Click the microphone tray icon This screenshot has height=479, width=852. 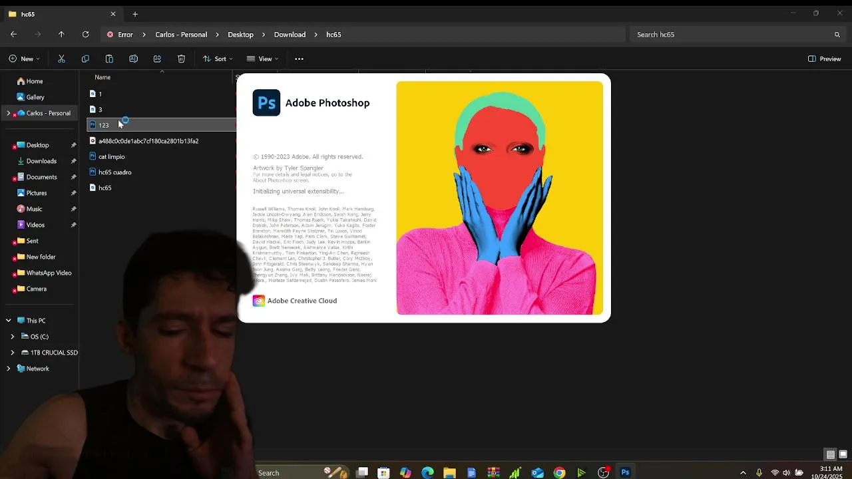pyautogui.click(x=759, y=473)
